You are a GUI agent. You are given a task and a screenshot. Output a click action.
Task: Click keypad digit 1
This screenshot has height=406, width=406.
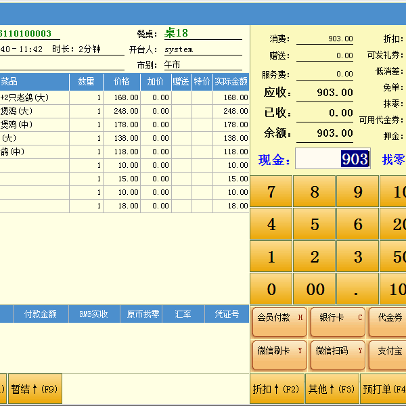coord(271,256)
